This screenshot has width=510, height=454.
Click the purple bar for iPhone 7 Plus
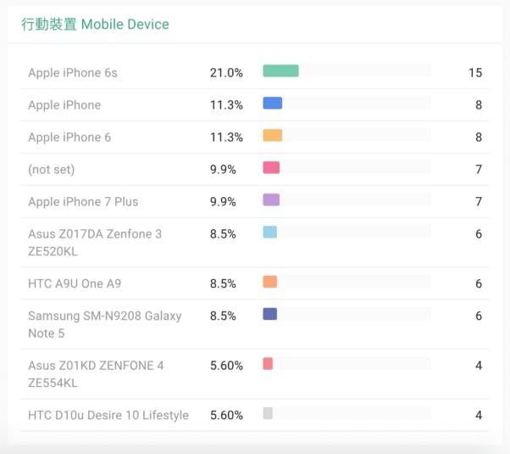271,200
